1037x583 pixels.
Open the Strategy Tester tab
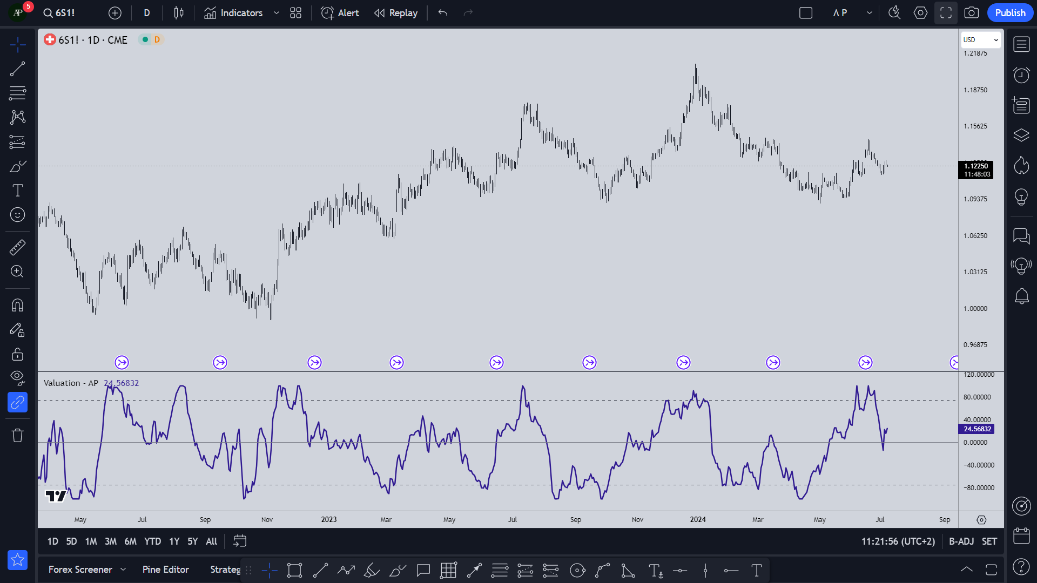pos(225,570)
